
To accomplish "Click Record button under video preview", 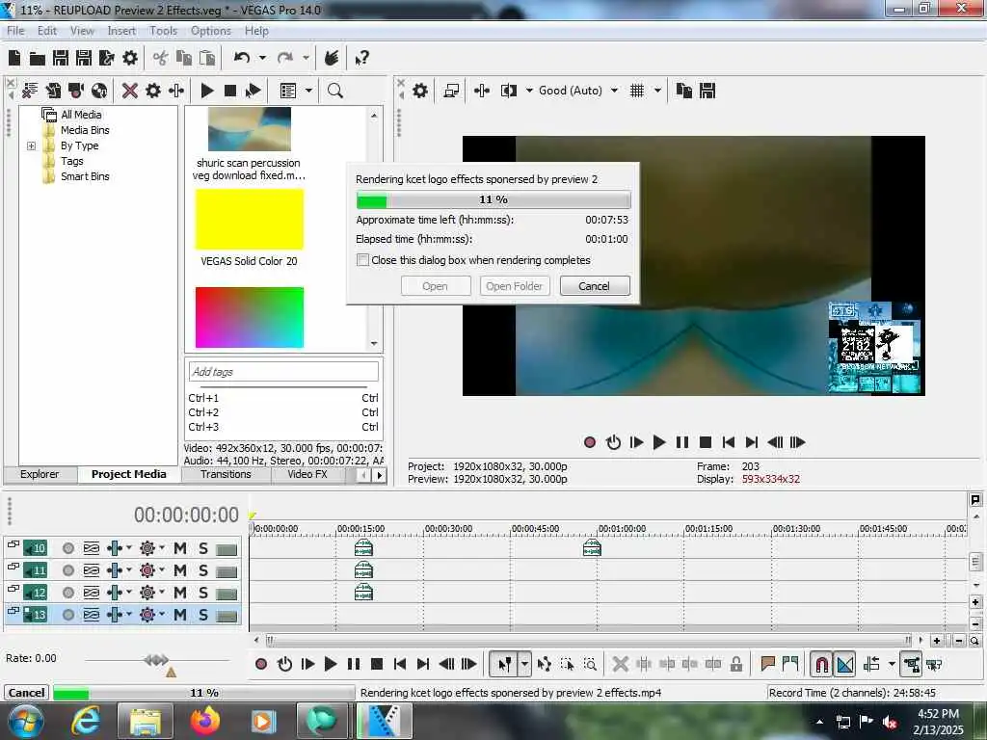I will coord(590,442).
